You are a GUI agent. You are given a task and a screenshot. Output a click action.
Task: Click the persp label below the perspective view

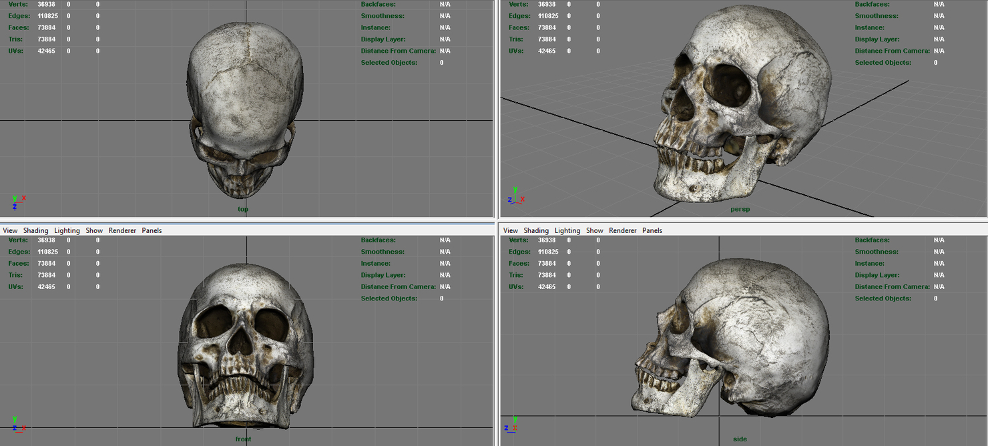coord(740,209)
